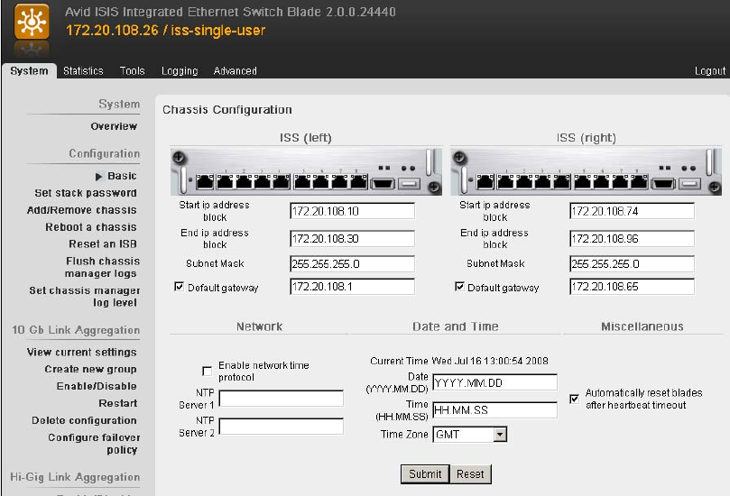Image resolution: width=730 pixels, height=496 pixels.
Task: Focus ISS right End ip address 172.20.108.96 field
Action: (632, 239)
